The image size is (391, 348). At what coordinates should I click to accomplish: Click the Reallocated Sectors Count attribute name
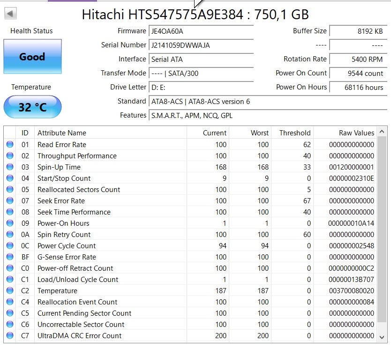tap(79, 190)
